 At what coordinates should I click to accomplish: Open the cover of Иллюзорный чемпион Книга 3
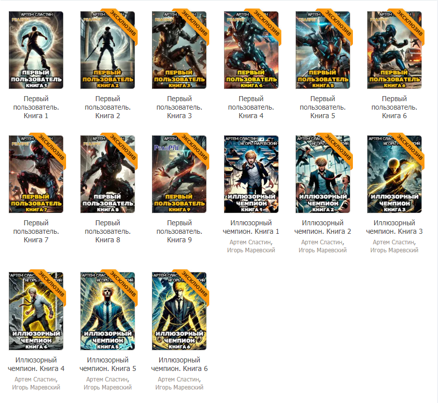(394, 174)
